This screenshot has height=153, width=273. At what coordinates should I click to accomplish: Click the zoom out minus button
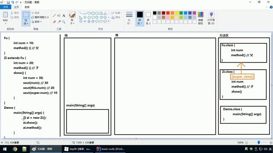coord(247,143)
